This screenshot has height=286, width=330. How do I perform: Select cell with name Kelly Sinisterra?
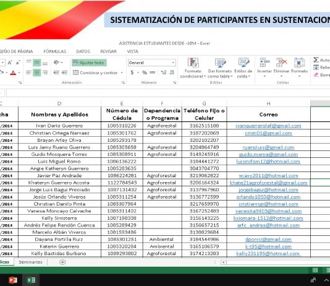coord(59,218)
